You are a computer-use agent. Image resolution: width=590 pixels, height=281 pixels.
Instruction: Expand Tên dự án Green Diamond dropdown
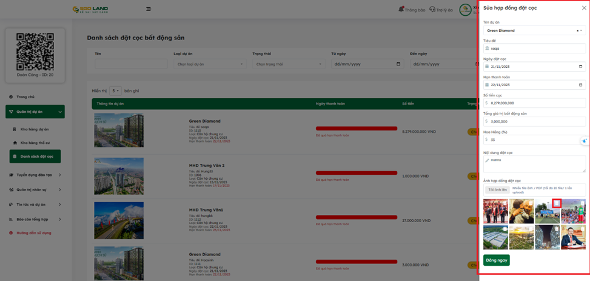pos(579,30)
